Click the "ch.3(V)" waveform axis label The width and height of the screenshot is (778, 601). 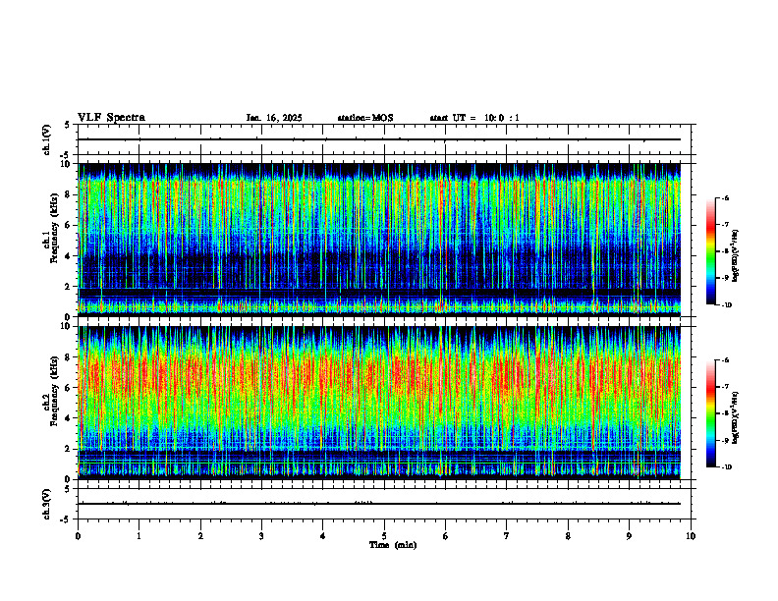(x=47, y=504)
